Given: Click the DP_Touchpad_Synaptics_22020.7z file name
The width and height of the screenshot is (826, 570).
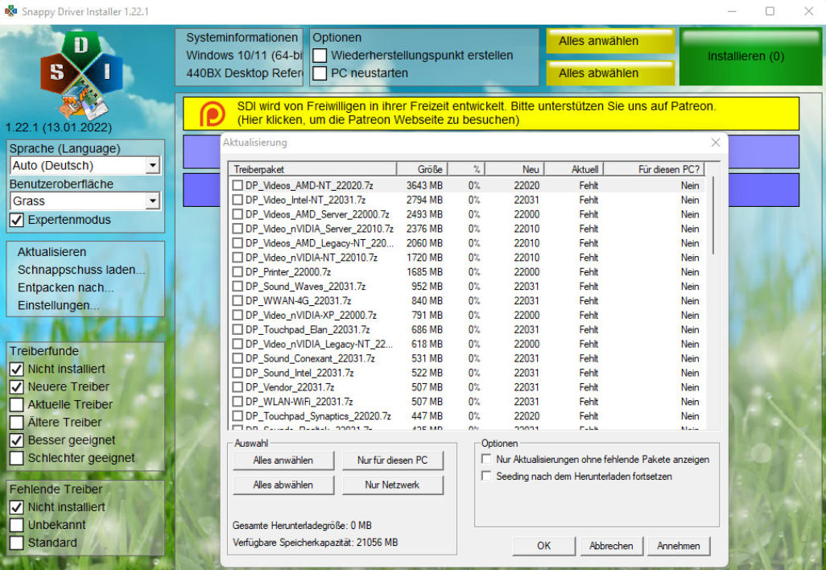Looking at the screenshot, I should pos(318,416).
